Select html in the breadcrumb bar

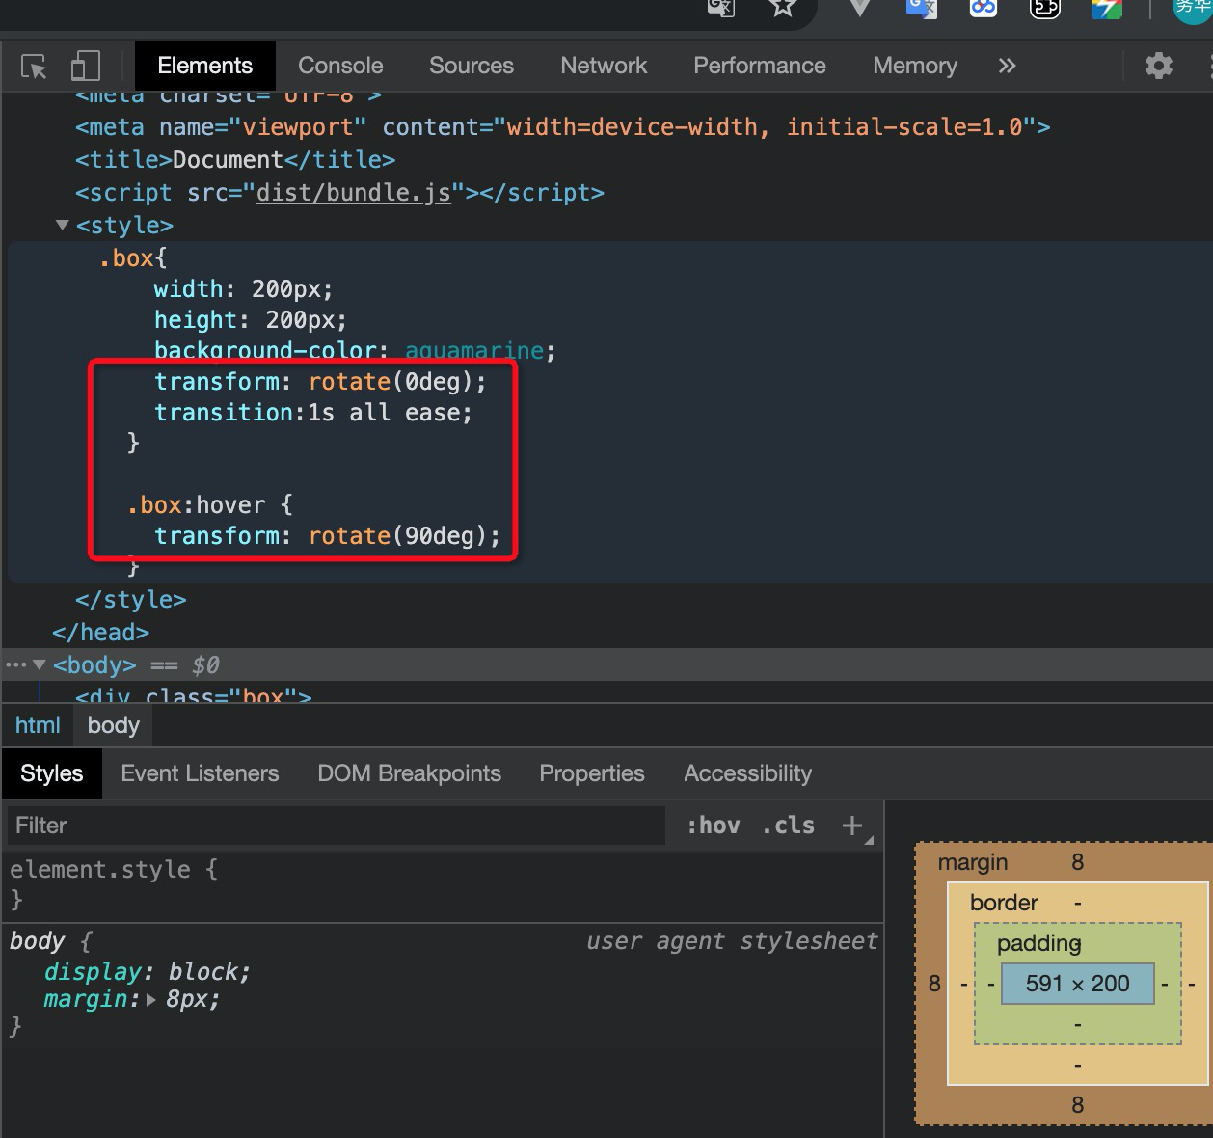click(38, 725)
